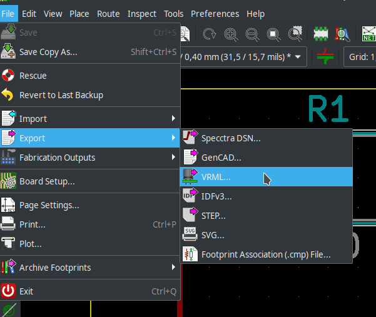Open the Grid size dropdown
Image resolution: width=376 pixels, height=317 pixels.
[x=360, y=57]
